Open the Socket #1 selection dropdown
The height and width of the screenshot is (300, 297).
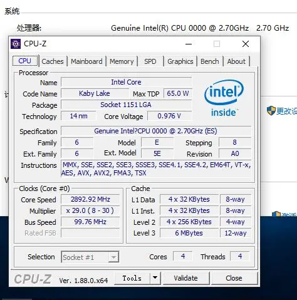[90, 257]
